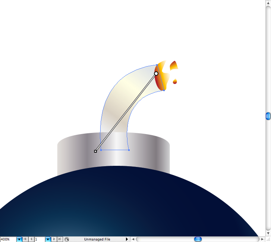Click the horizontal scrollbar right arrow
Viewport: 271px width, 242px height.
click(x=262, y=239)
